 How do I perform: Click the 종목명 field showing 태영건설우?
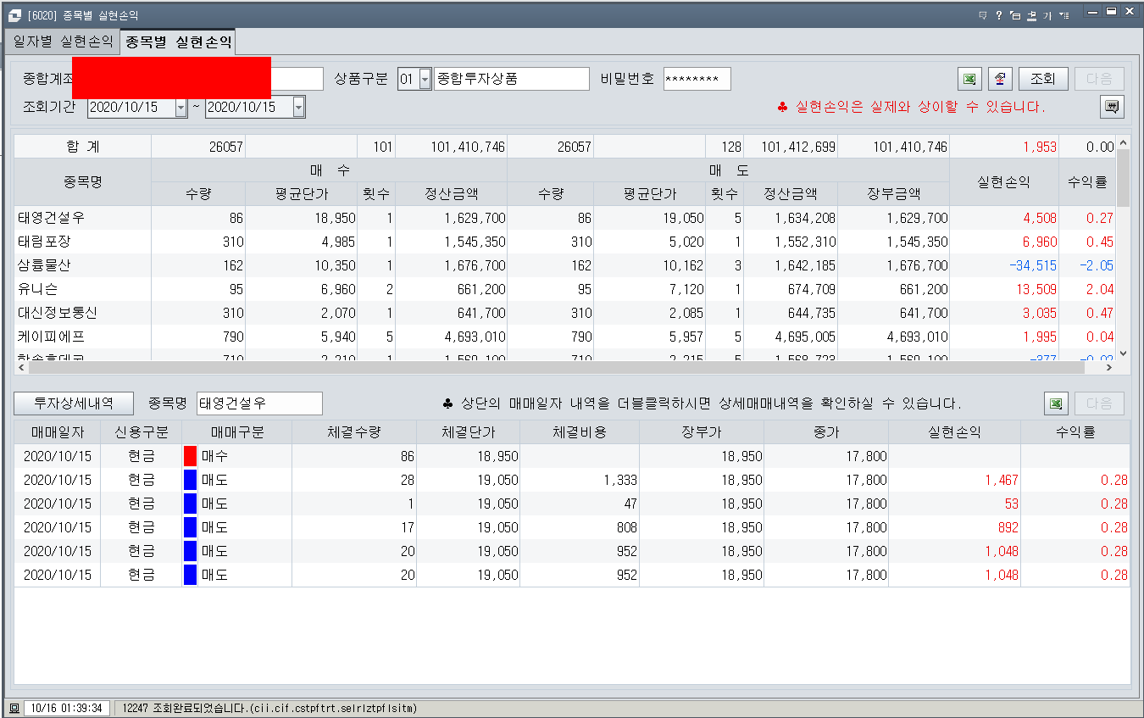coord(259,403)
